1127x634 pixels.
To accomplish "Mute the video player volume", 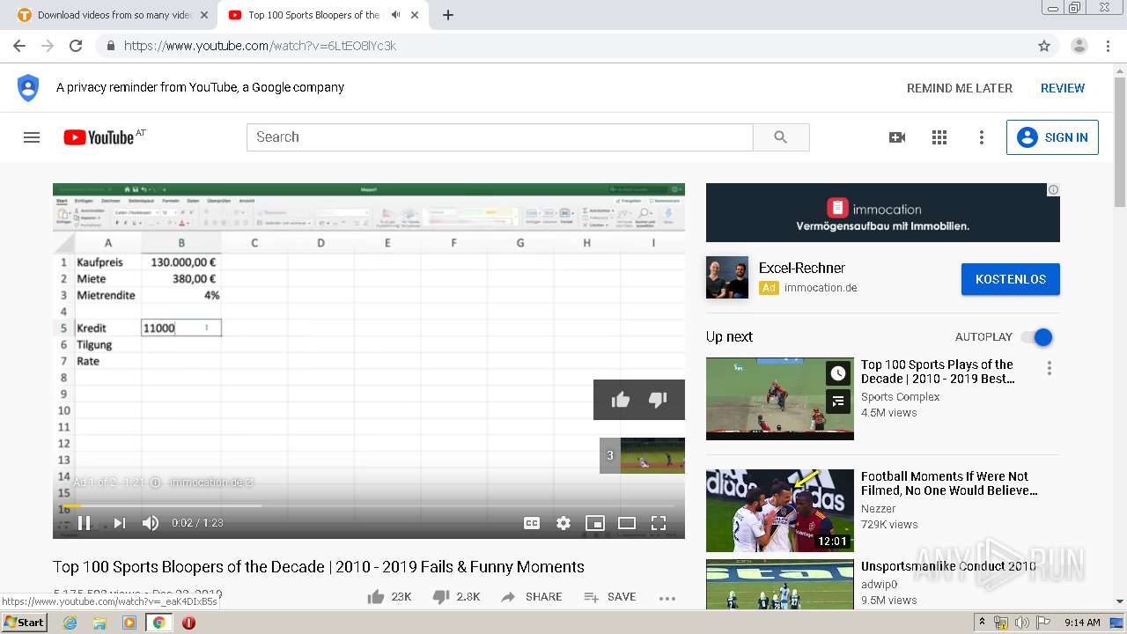I will 151,523.
